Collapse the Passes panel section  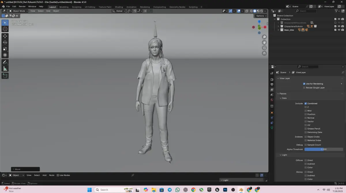[283, 94]
